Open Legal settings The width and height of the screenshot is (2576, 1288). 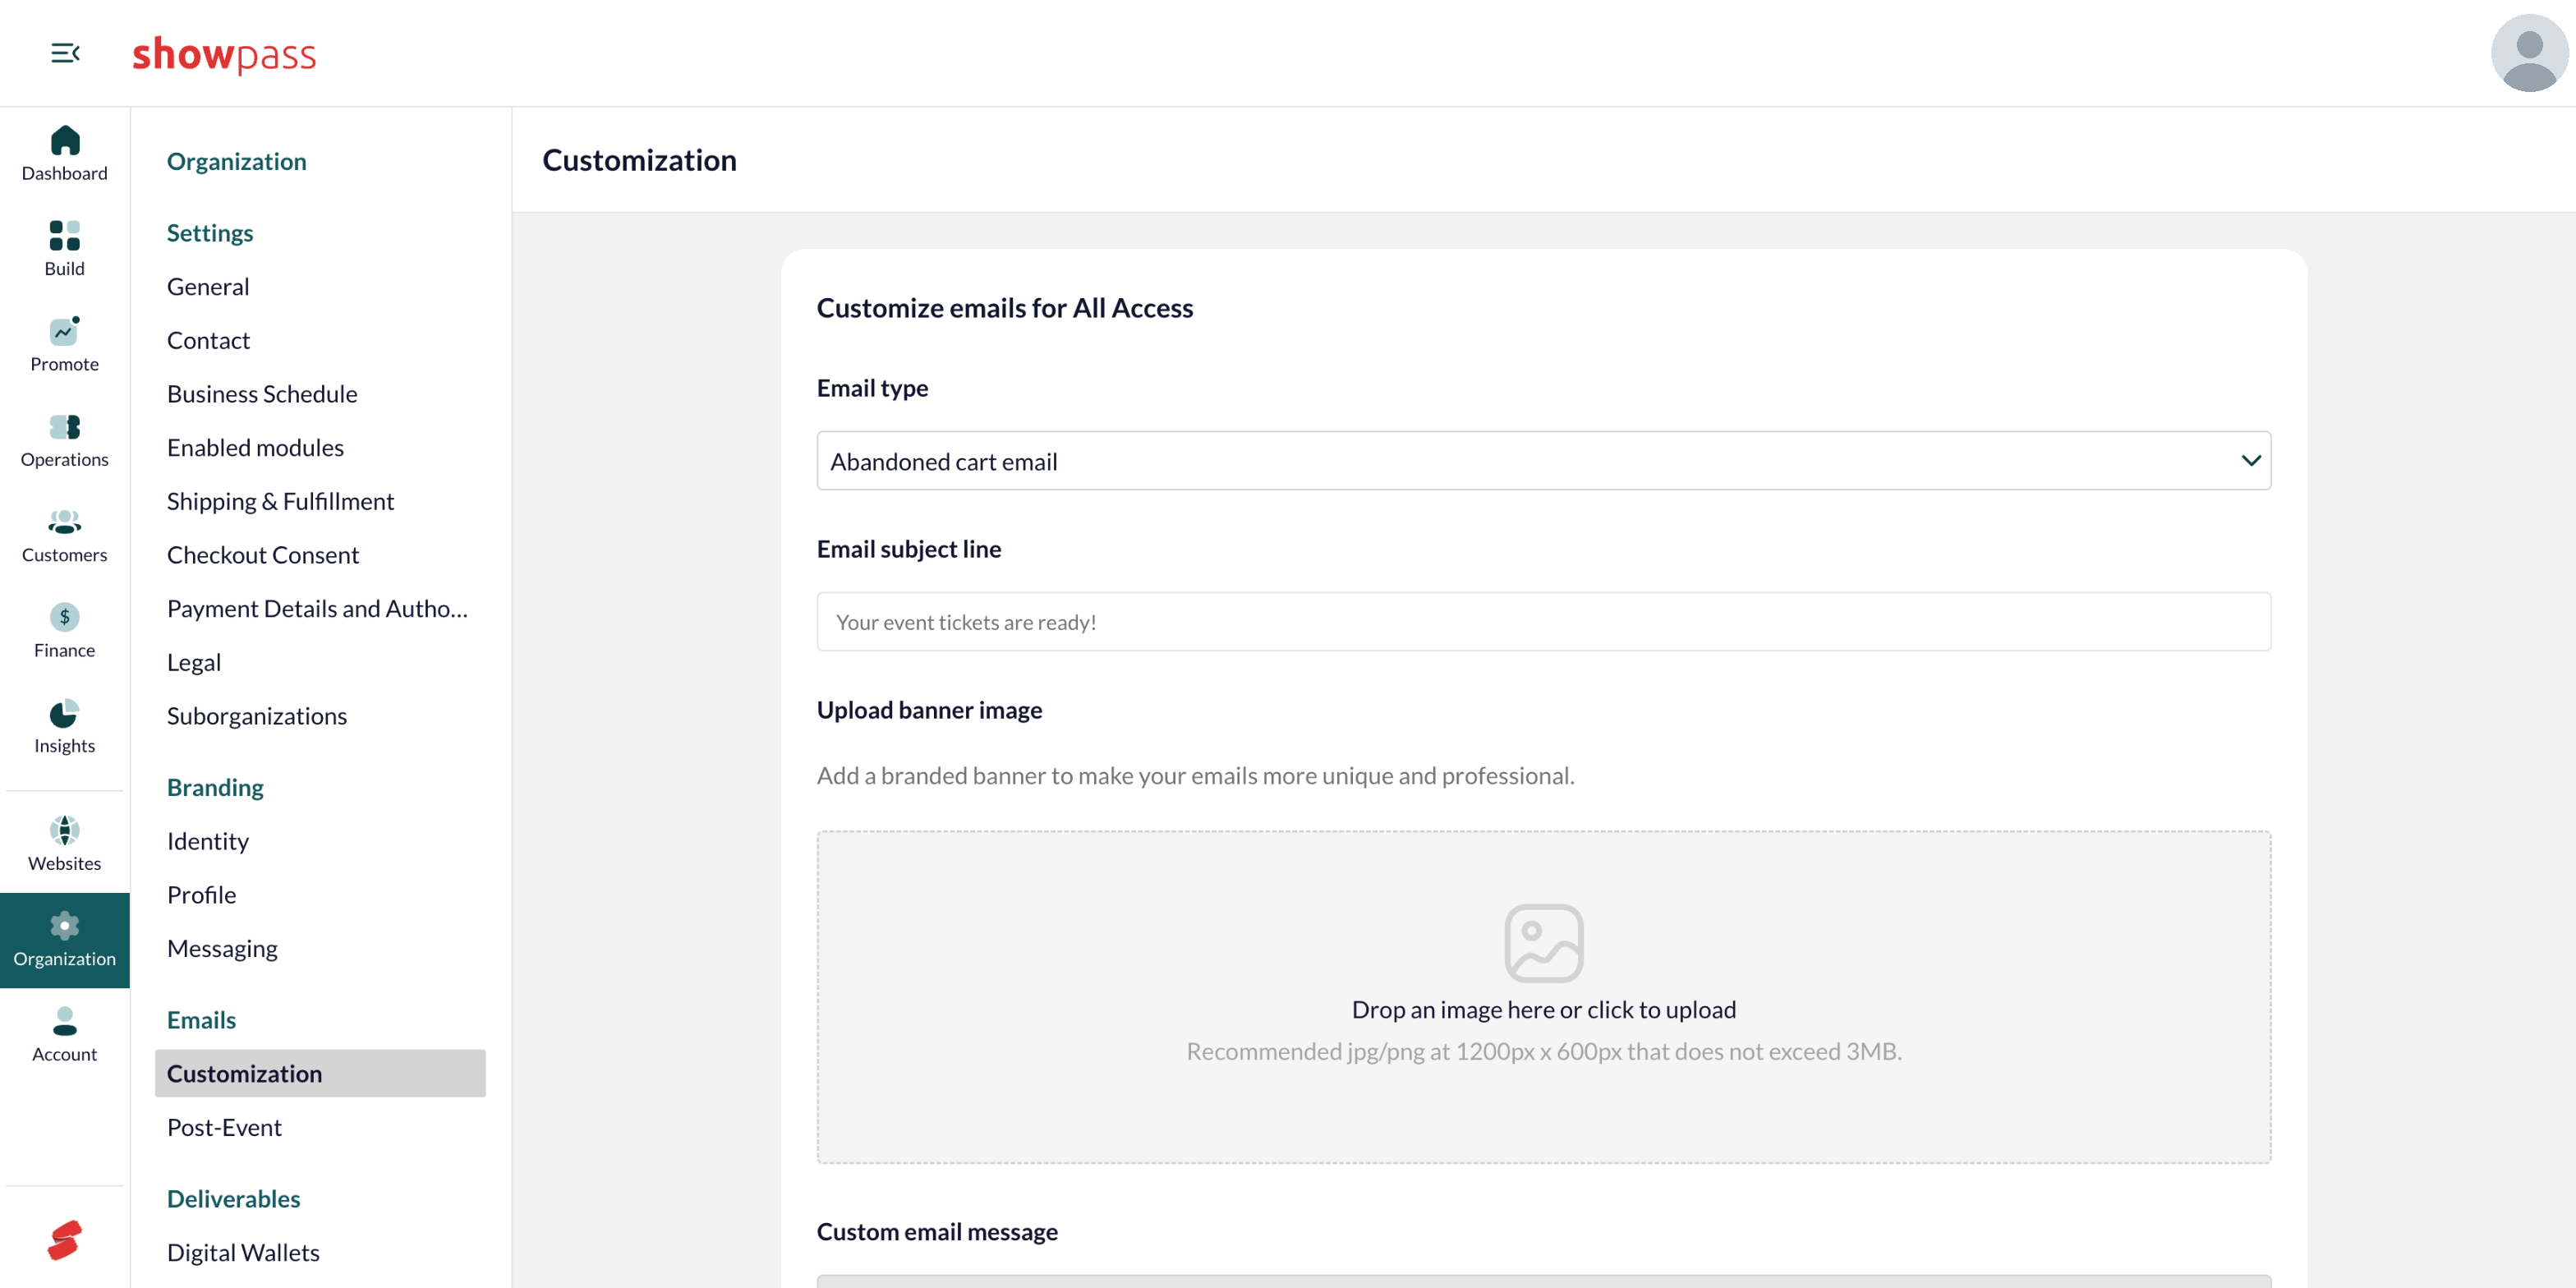(194, 663)
